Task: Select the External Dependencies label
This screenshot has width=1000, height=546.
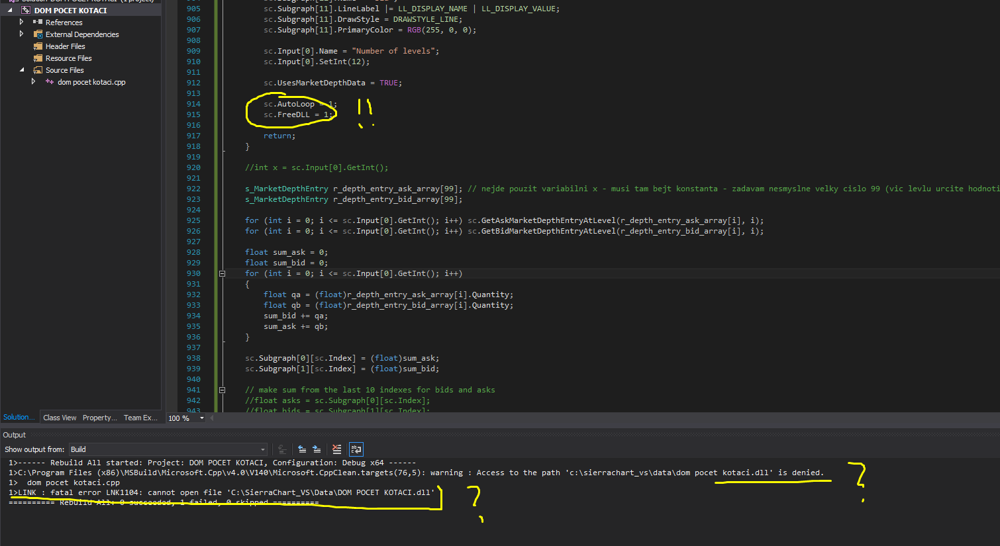Action: [x=82, y=34]
